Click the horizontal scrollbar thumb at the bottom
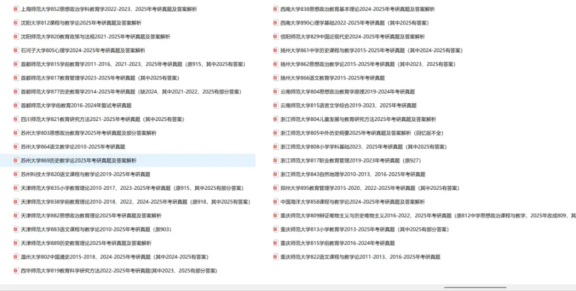 click(x=475, y=287)
